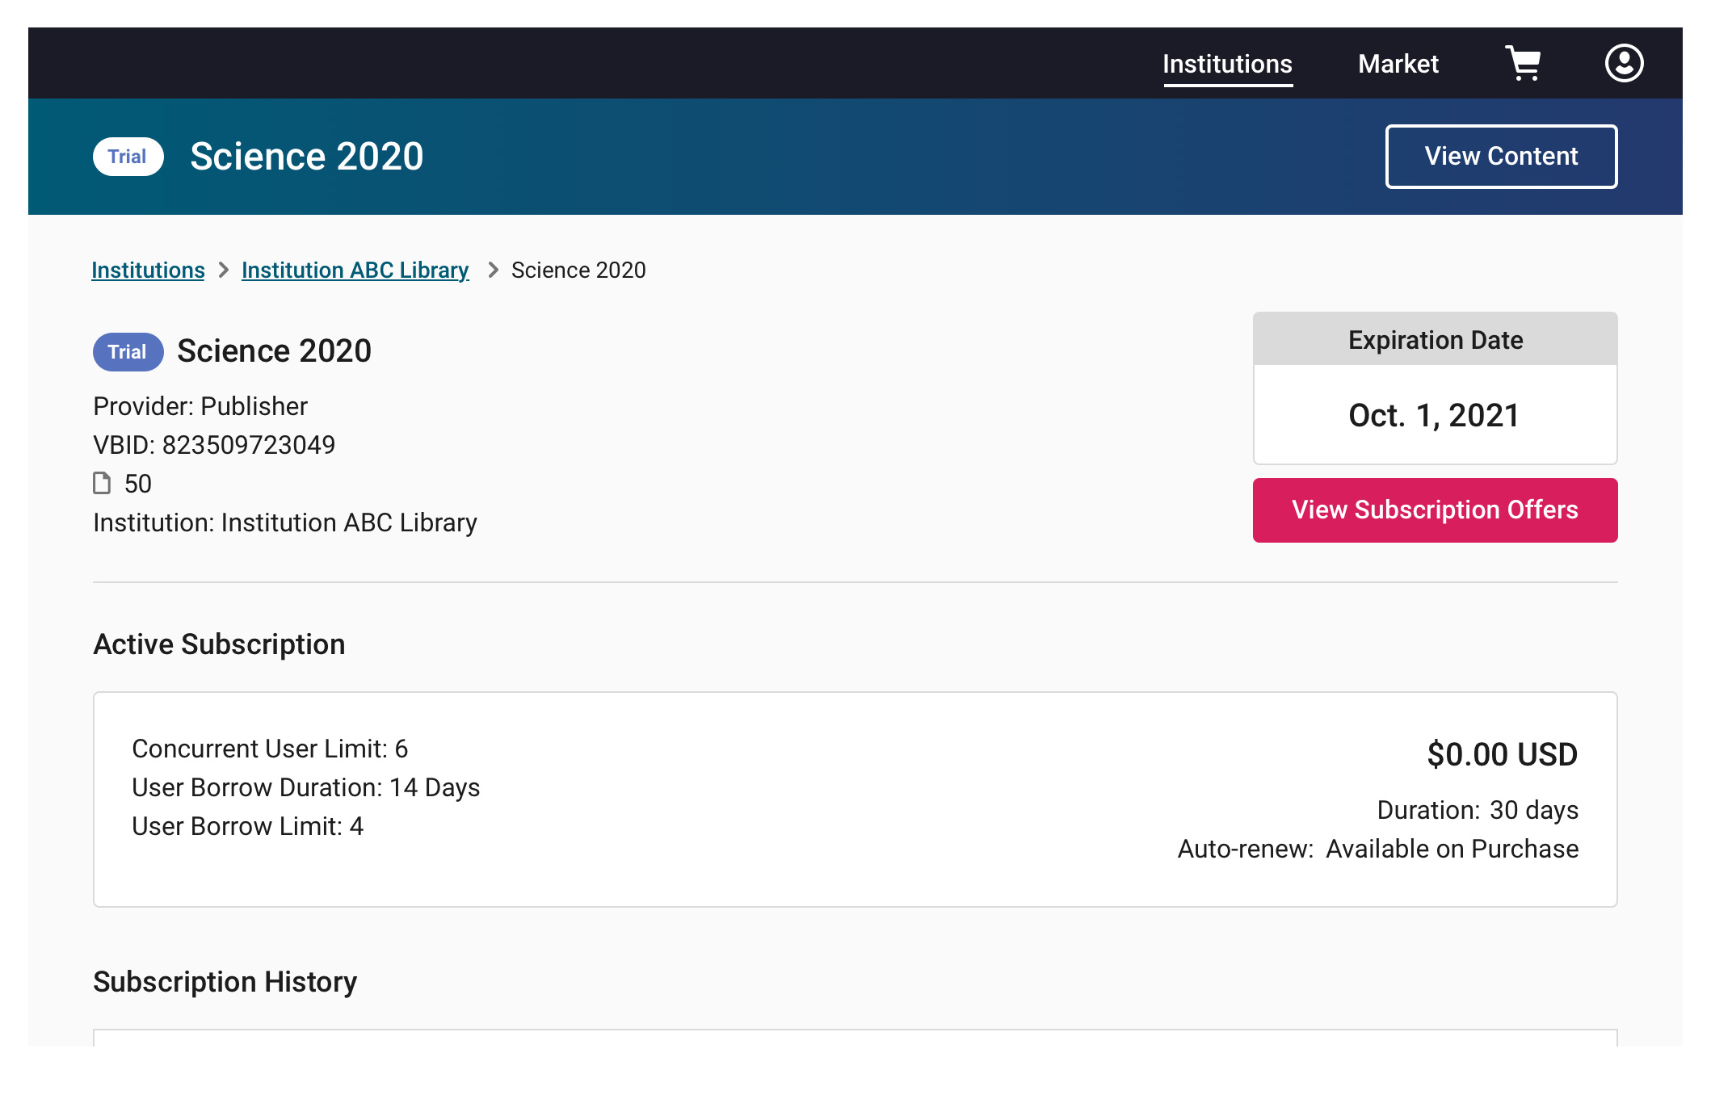1711x1095 pixels.
Task: Follow the Institutions breadcrumb link
Action: click(148, 270)
